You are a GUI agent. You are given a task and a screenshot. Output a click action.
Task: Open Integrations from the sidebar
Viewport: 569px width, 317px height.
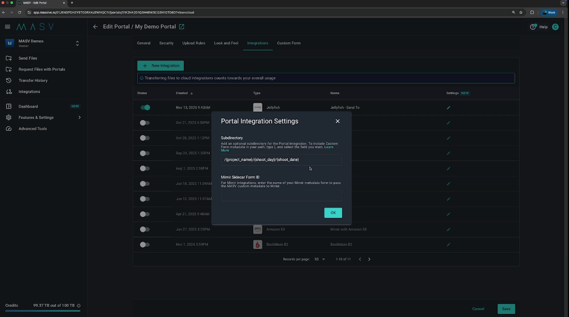tap(8, 91)
